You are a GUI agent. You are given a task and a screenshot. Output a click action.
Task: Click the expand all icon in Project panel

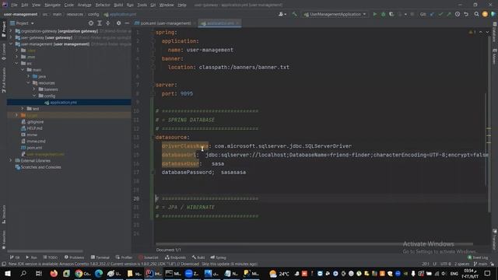click(x=100, y=23)
